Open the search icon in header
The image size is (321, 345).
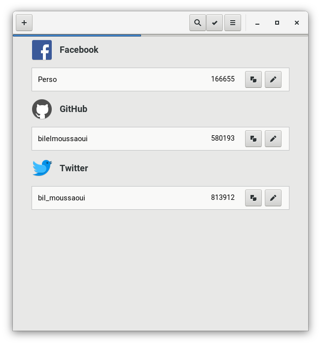point(198,23)
